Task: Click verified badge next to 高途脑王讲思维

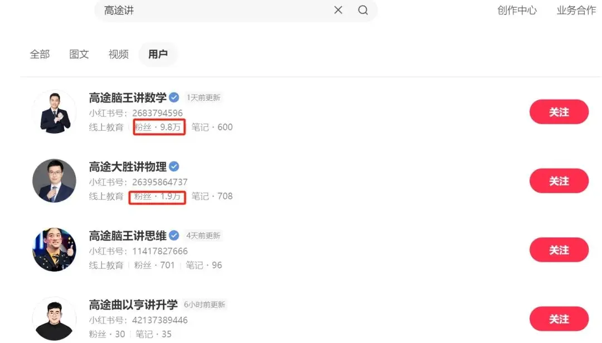Action: (174, 236)
